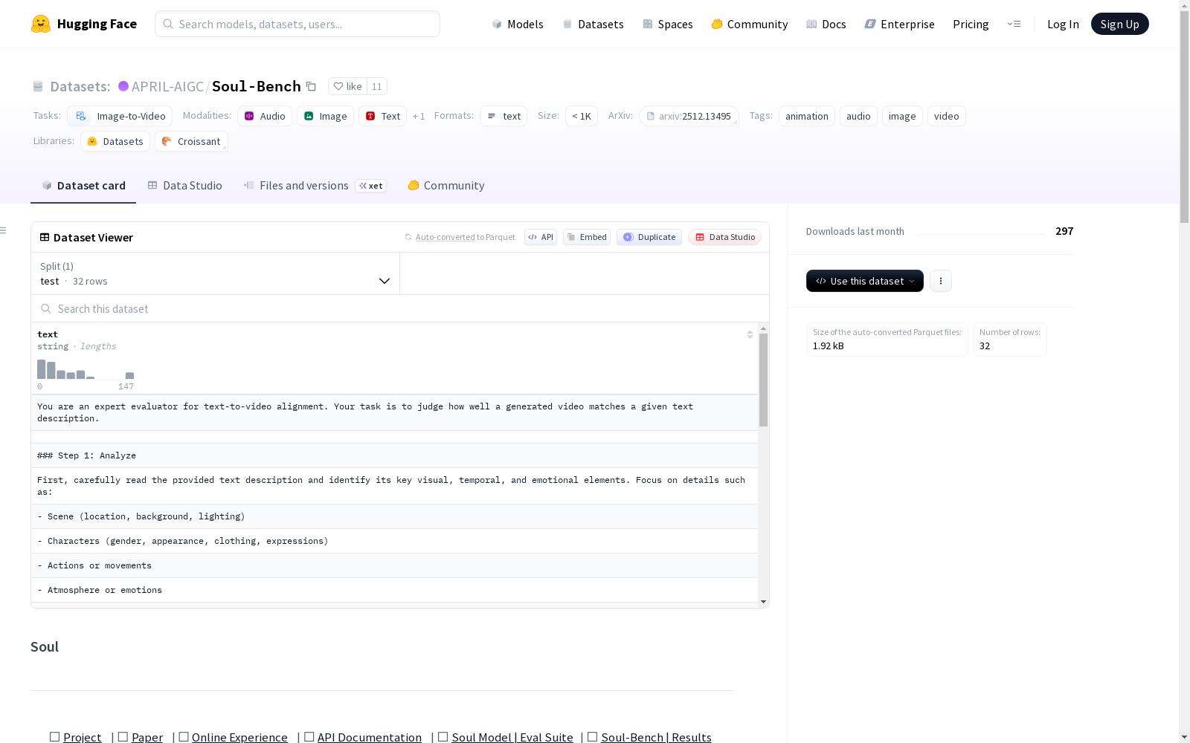Viewport: 1190px width, 743px height.
Task: Open the dataset Community tab
Action: point(446,186)
